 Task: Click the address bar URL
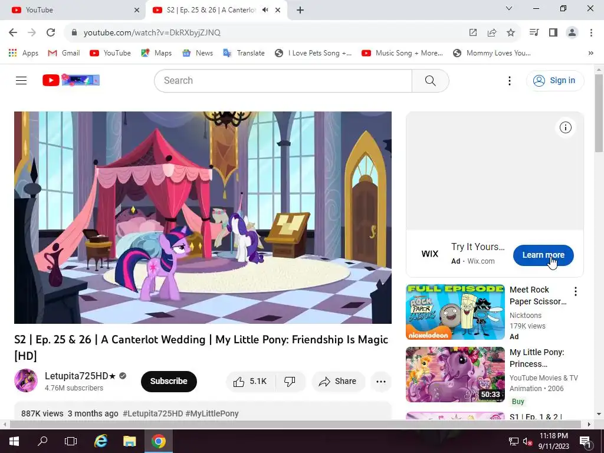click(152, 33)
